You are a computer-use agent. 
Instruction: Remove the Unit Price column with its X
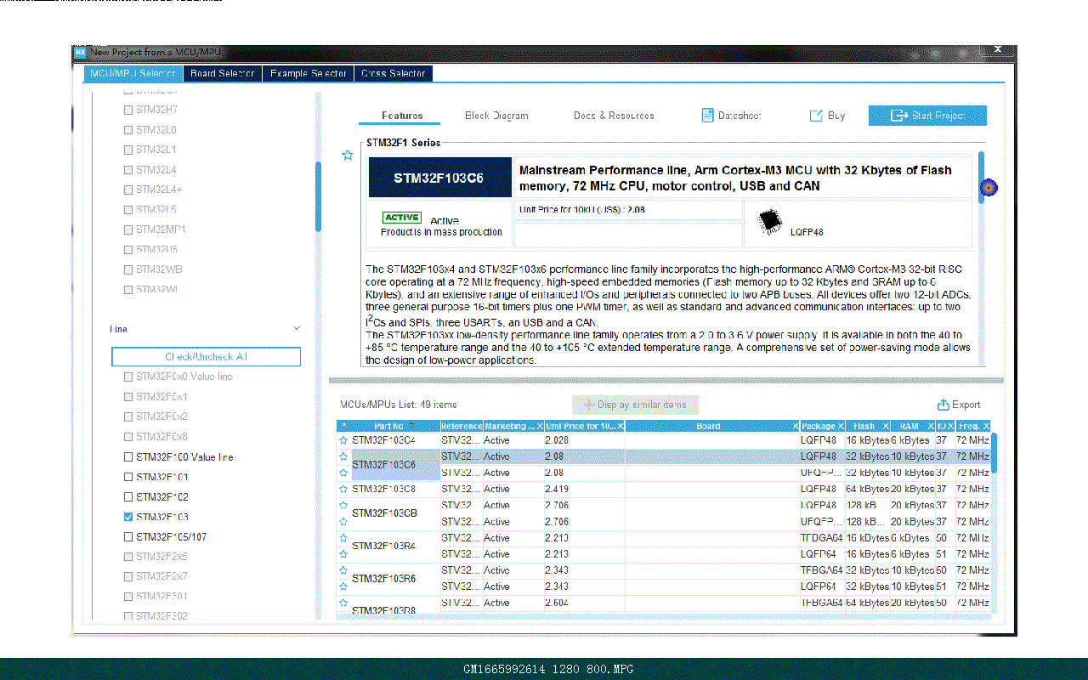pyautogui.click(x=620, y=426)
